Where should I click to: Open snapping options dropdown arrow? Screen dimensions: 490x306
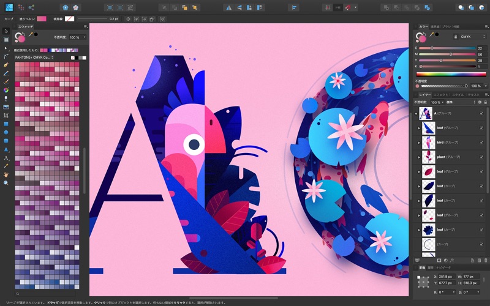coord(356,7)
